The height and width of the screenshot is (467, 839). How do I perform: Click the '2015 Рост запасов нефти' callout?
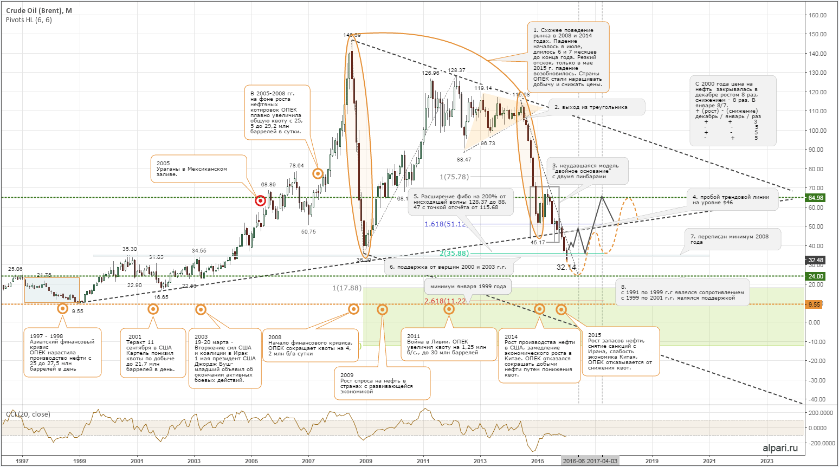coord(621,351)
